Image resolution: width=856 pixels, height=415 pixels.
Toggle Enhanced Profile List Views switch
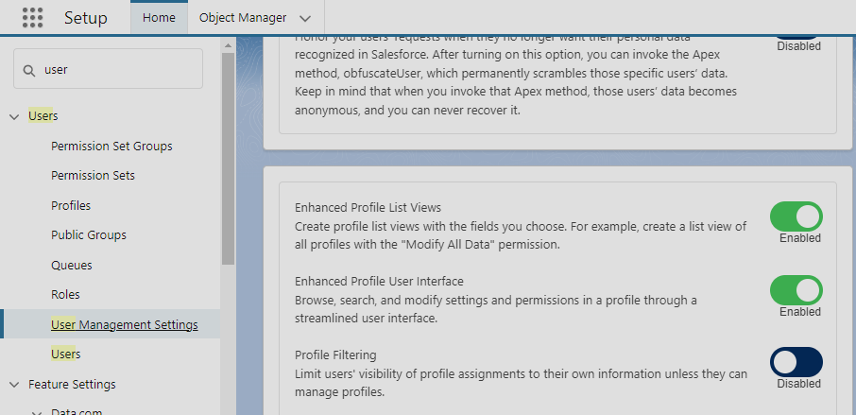[796, 216]
